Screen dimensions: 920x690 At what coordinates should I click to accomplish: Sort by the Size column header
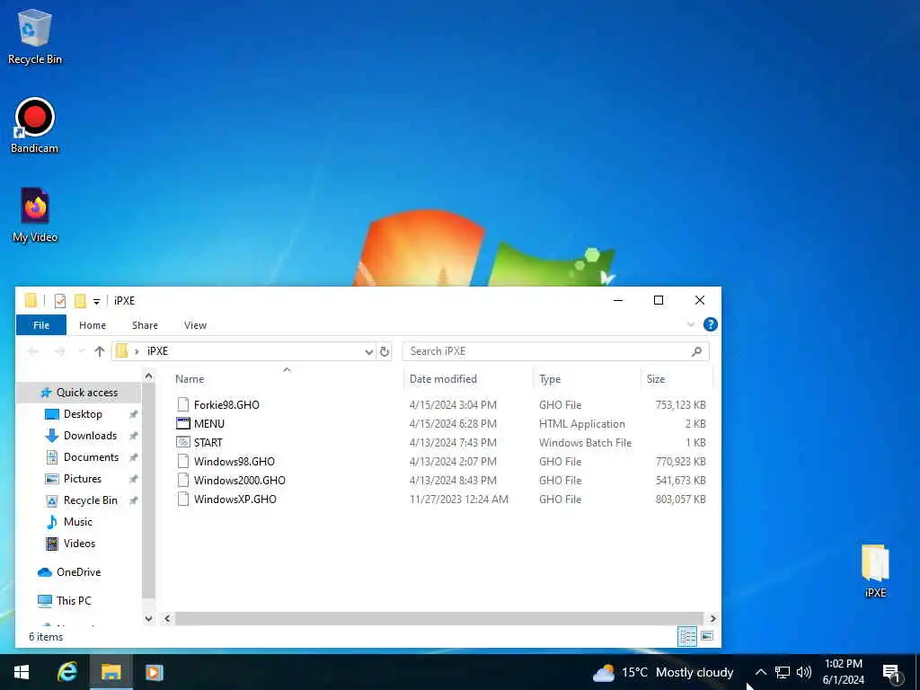[655, 379]
